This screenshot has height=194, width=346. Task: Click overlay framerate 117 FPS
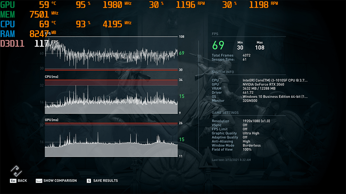pos(47,43)
